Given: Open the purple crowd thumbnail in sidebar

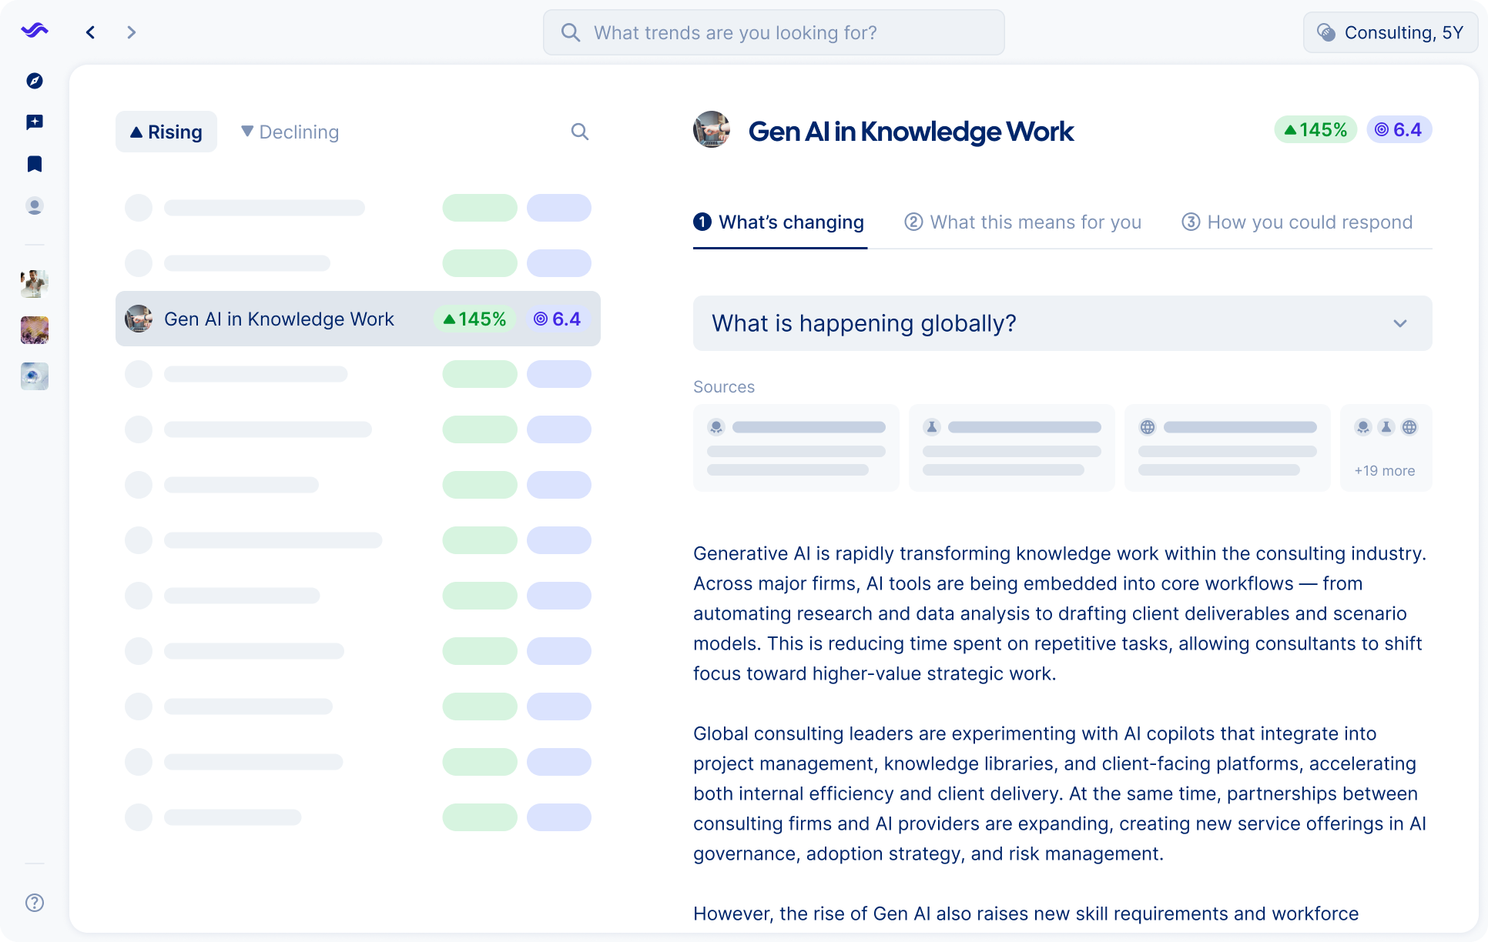Looking at the screenshot, I should pos(35,330).
